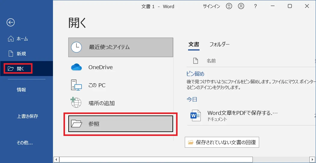
Task: Click the OneDrive cloud icon
Action: (x=76, y=67)
